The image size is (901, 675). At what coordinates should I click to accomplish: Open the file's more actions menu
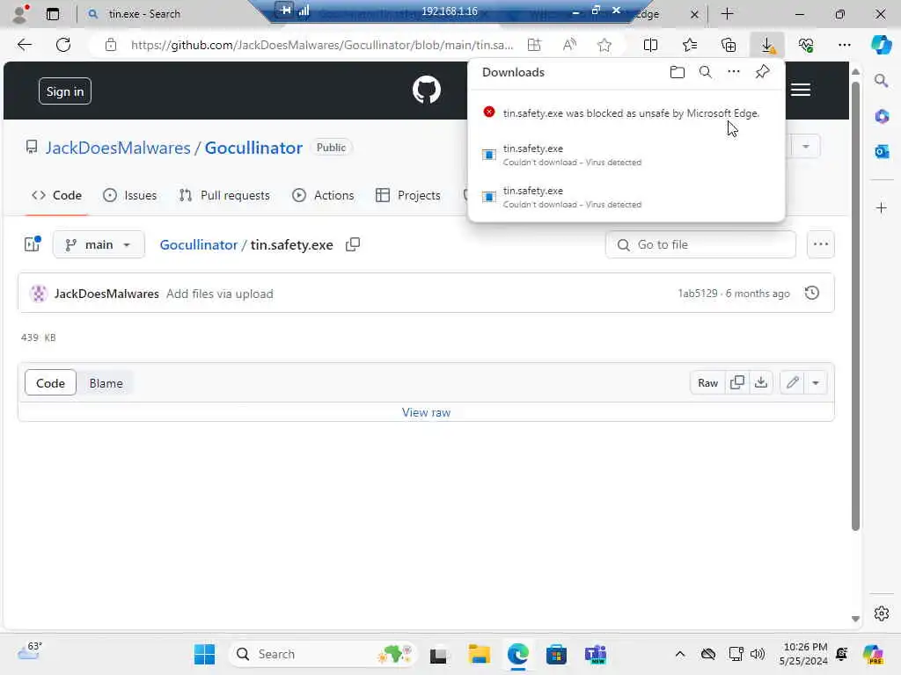[x=821, y=244]
